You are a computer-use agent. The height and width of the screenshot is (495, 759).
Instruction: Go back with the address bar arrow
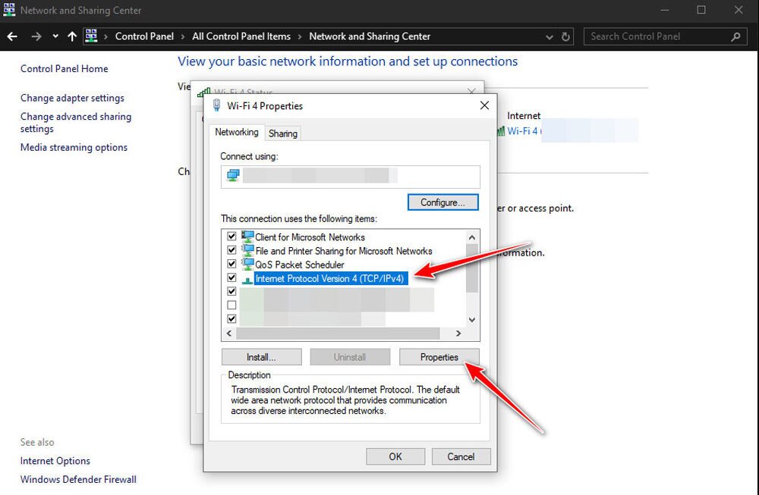coord(12,36)
